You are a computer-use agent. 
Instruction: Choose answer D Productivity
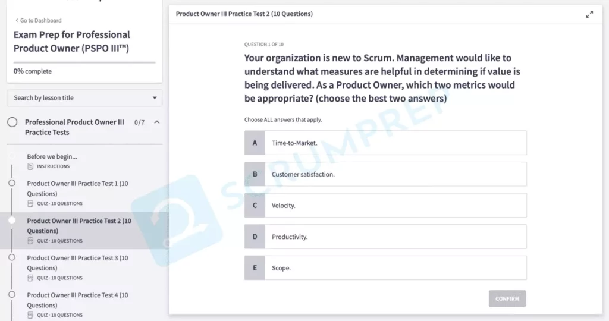385,237
